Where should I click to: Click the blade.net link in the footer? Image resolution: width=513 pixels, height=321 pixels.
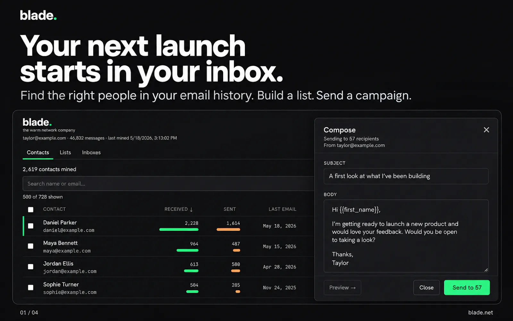pyautogui.click(x=481, y=313)
